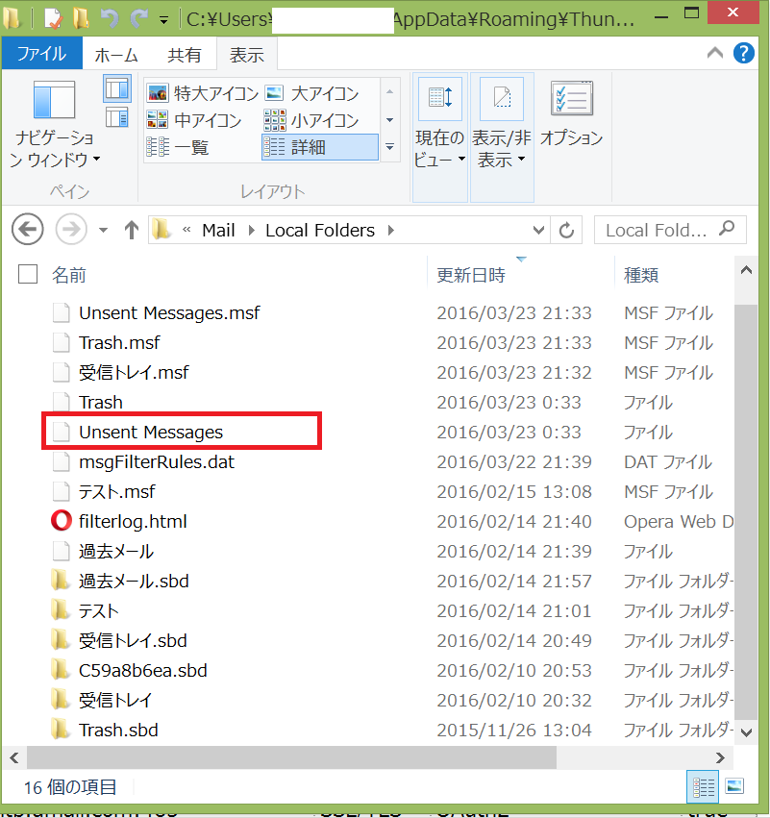Switch to large thumbnails view icon

click(x=733, y=787)
